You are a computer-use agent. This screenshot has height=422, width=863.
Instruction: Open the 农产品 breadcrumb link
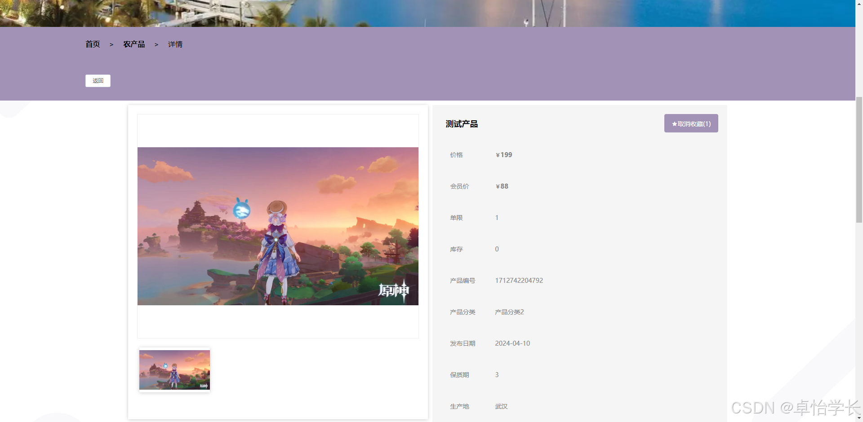[x=134, y=44]
